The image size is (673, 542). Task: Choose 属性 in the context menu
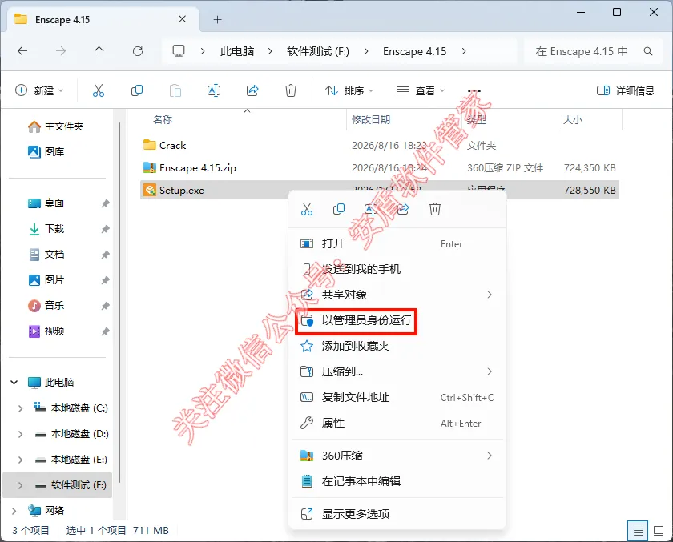[x=397, y=424]
